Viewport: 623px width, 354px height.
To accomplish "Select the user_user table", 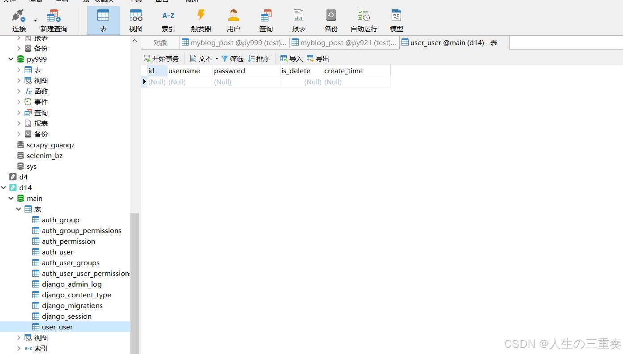I will pyautogui.click(x=57, y=327).
